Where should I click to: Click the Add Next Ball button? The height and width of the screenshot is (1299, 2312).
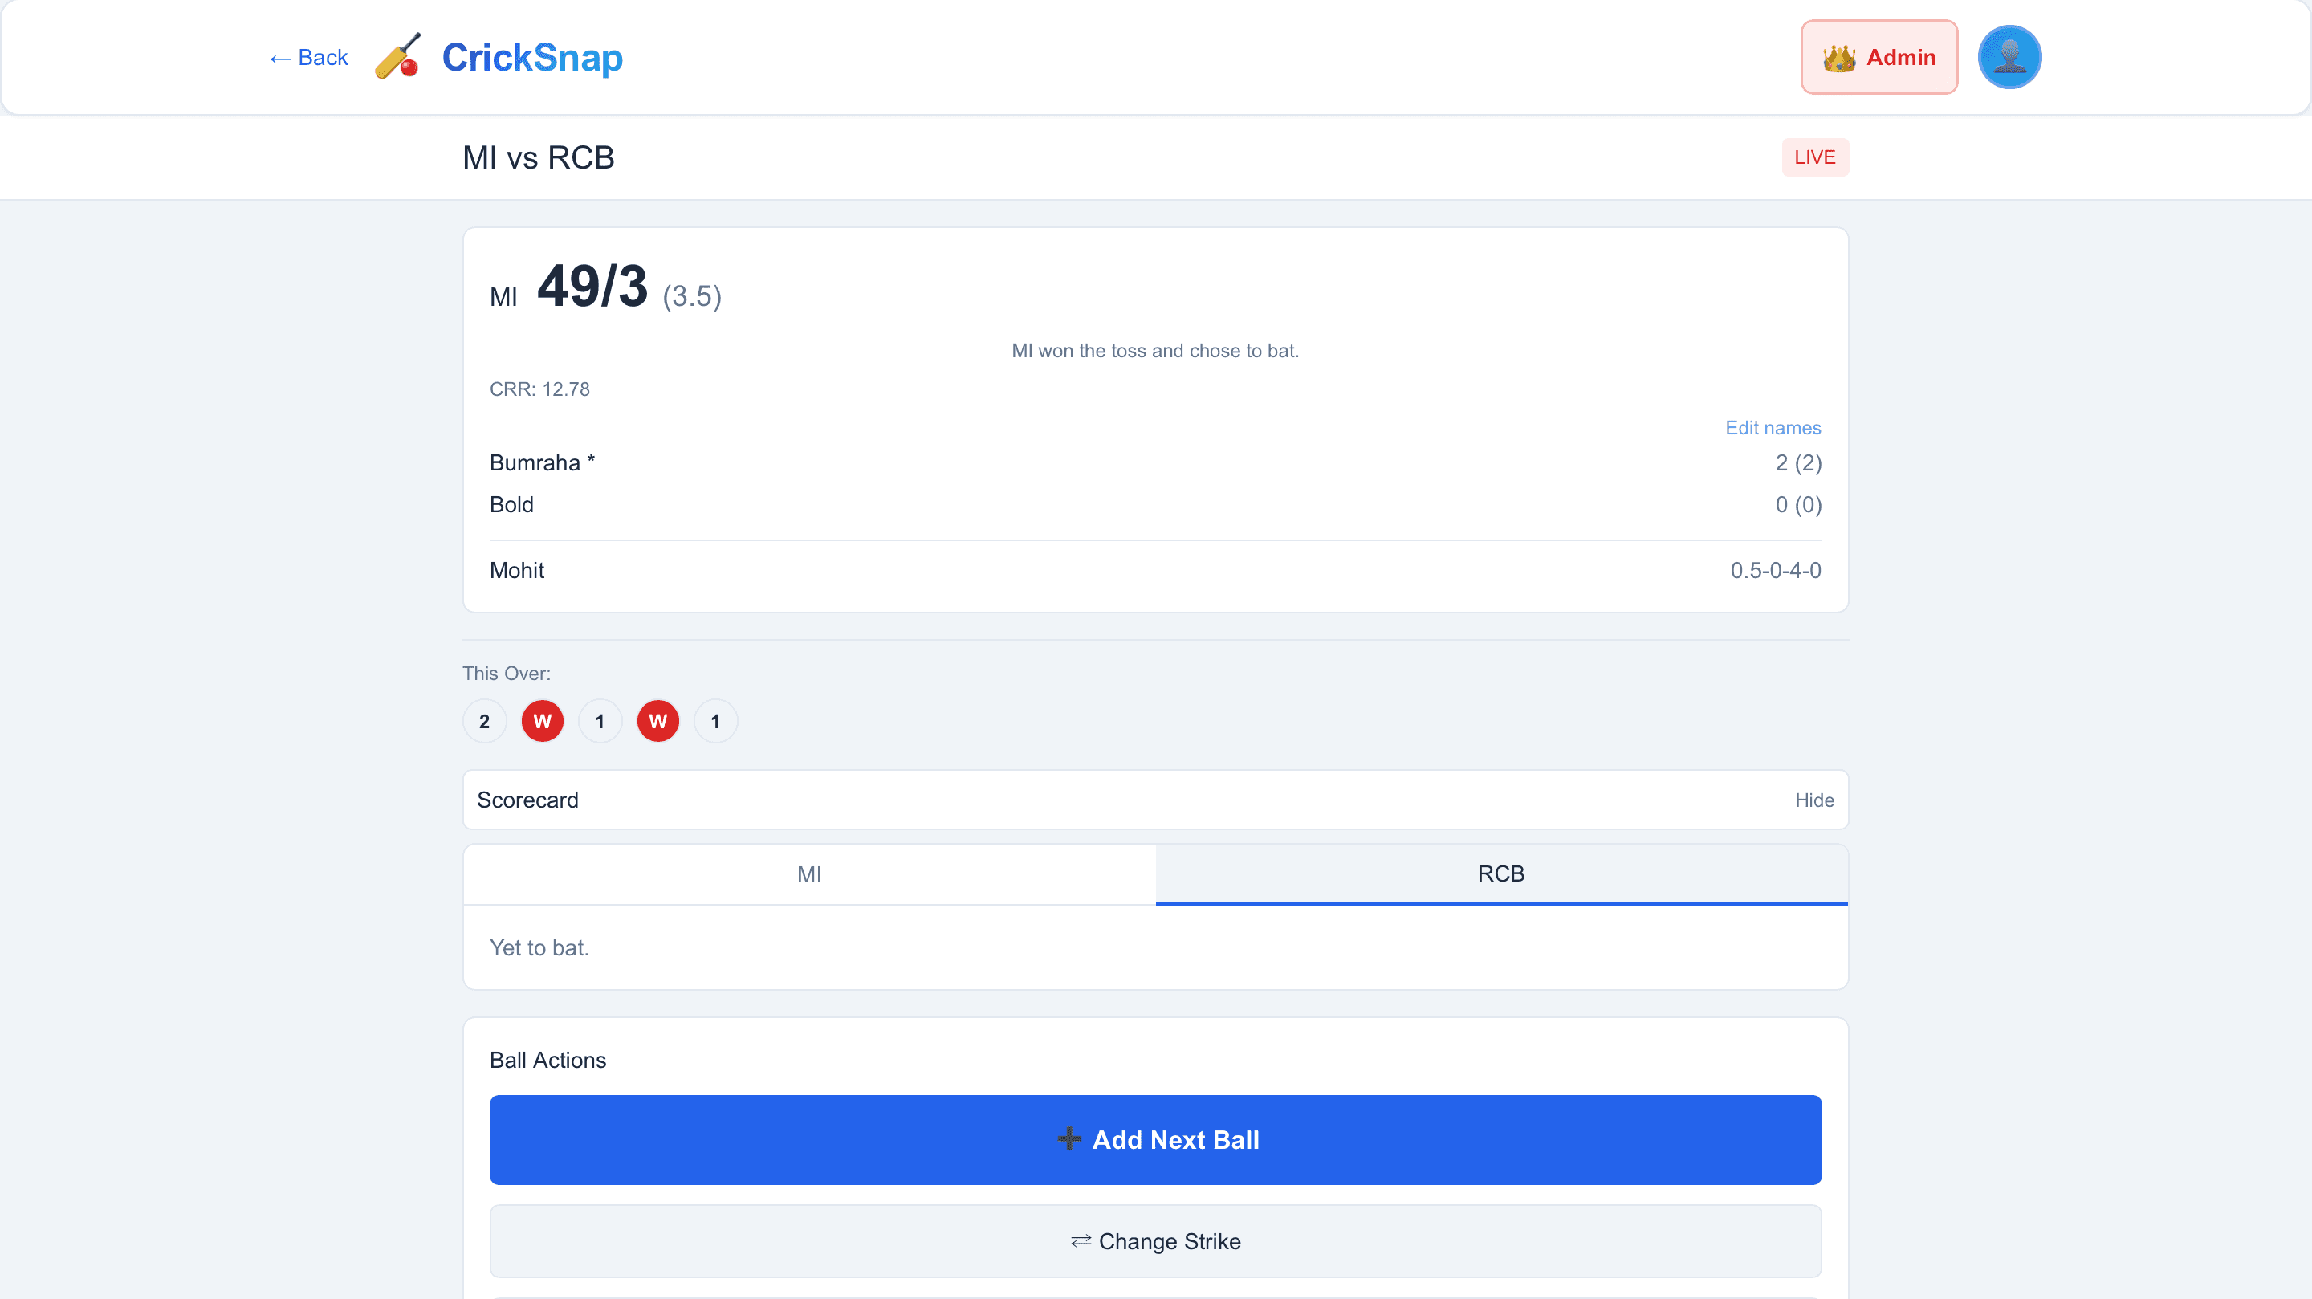1155,1140
